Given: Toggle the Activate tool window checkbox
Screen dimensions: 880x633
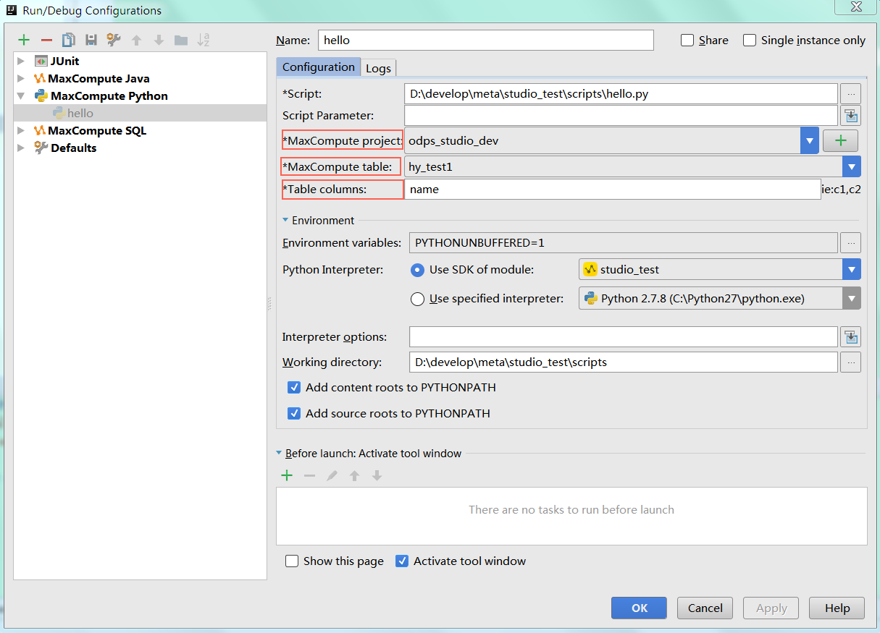Looking at the screenshot, I should (402, 561).
